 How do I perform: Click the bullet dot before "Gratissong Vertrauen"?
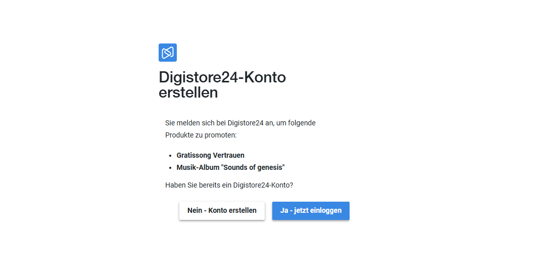(x=171, y=156)
